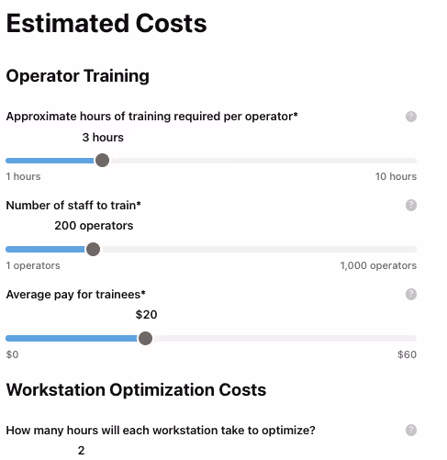Viewport: 447px width, 460px height.
Task: Click the Workstation Optimization Costs heading
Action: coord(136,390)
